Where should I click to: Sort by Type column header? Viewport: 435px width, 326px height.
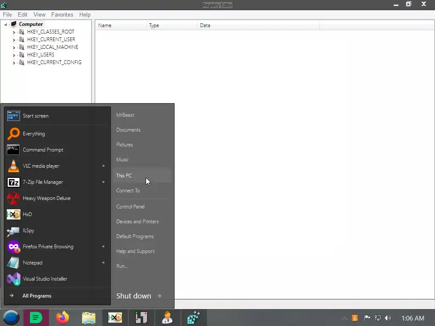coord(172,25)
